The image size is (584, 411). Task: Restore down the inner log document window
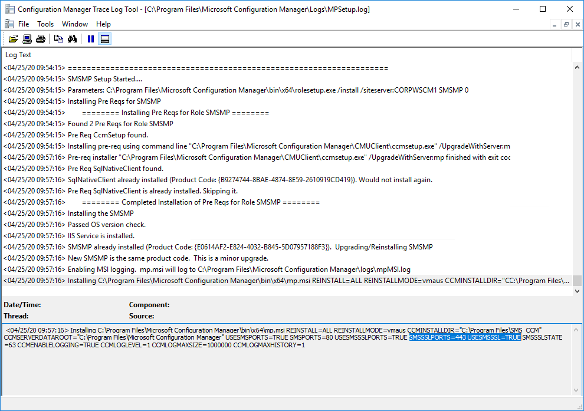pyautogui.click(x=566, y=24)
